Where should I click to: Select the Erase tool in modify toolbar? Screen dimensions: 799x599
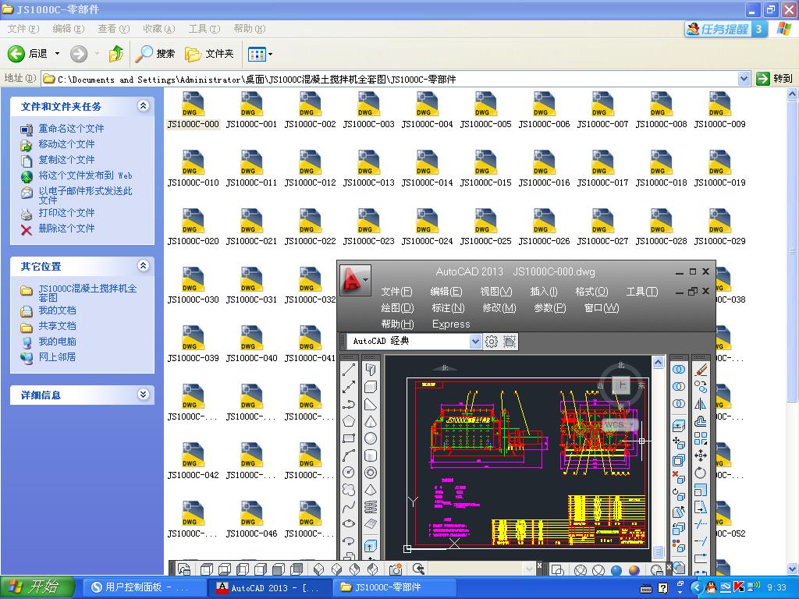(x=701, y=370)
